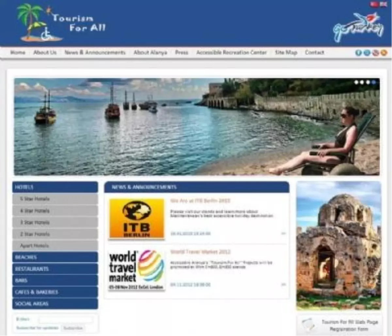Open the RSS feed icon
Image resolution: width=392 pixels, height=336 pixels.
(384, 52)
